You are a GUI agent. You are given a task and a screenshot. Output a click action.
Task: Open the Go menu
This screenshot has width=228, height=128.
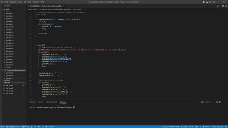point(25,2)
